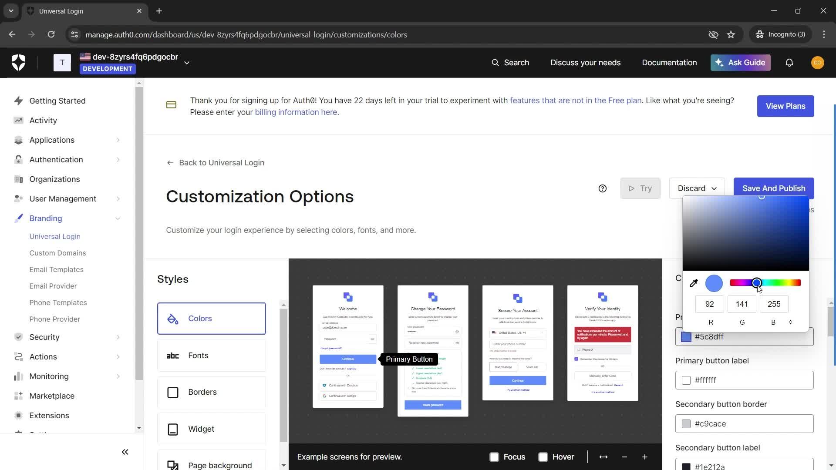
Task: Select the Fonts style tab
Action: [x=212, y=356]
